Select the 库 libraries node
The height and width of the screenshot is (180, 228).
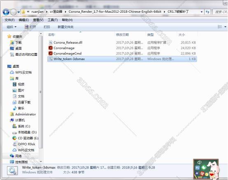14,78
